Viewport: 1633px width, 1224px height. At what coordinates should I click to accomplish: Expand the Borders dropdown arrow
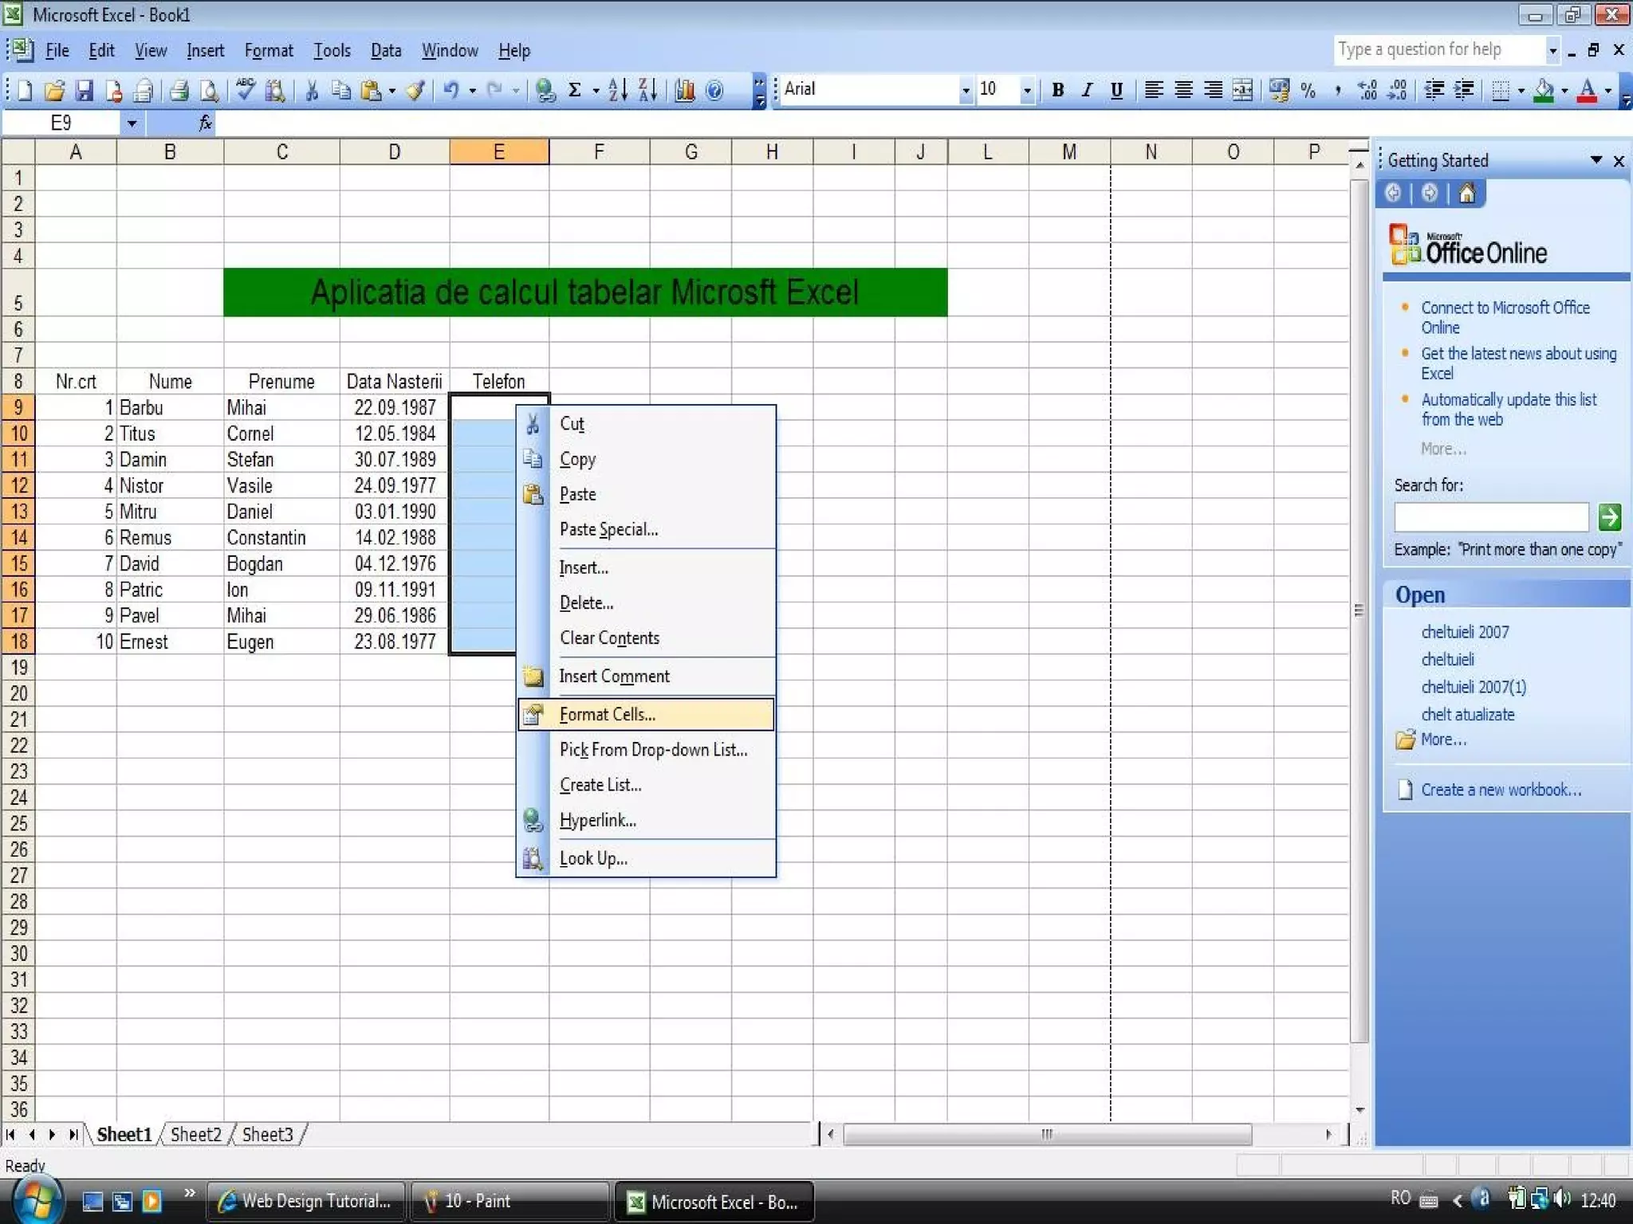(x=1521, y=90)
